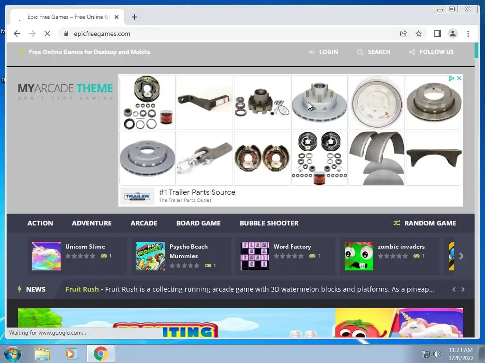The width and height of the screenshot is (485, 363).
Task: Click the Unicorn Slime title
Action: pyautogui.click(x=85, y=247)
